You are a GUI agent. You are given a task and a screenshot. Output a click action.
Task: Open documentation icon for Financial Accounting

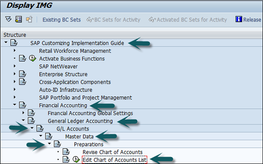pyautogui.click(x=22, y=105)
